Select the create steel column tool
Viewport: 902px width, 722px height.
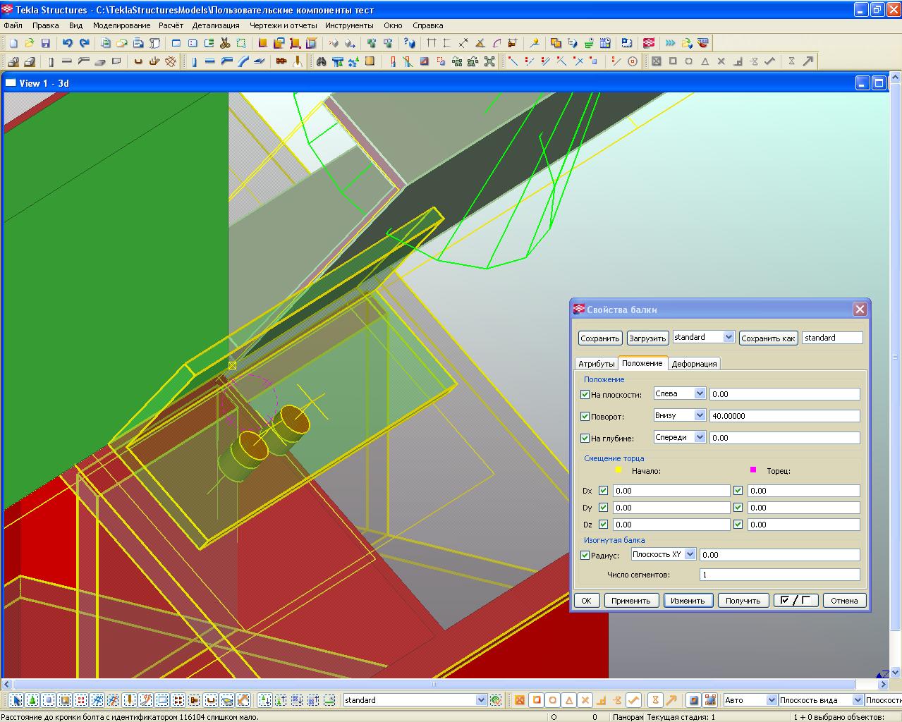[x=194, y=61]
